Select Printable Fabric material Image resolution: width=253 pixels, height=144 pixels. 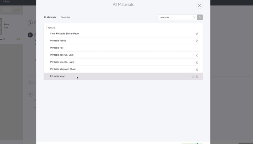pos(123,41)
